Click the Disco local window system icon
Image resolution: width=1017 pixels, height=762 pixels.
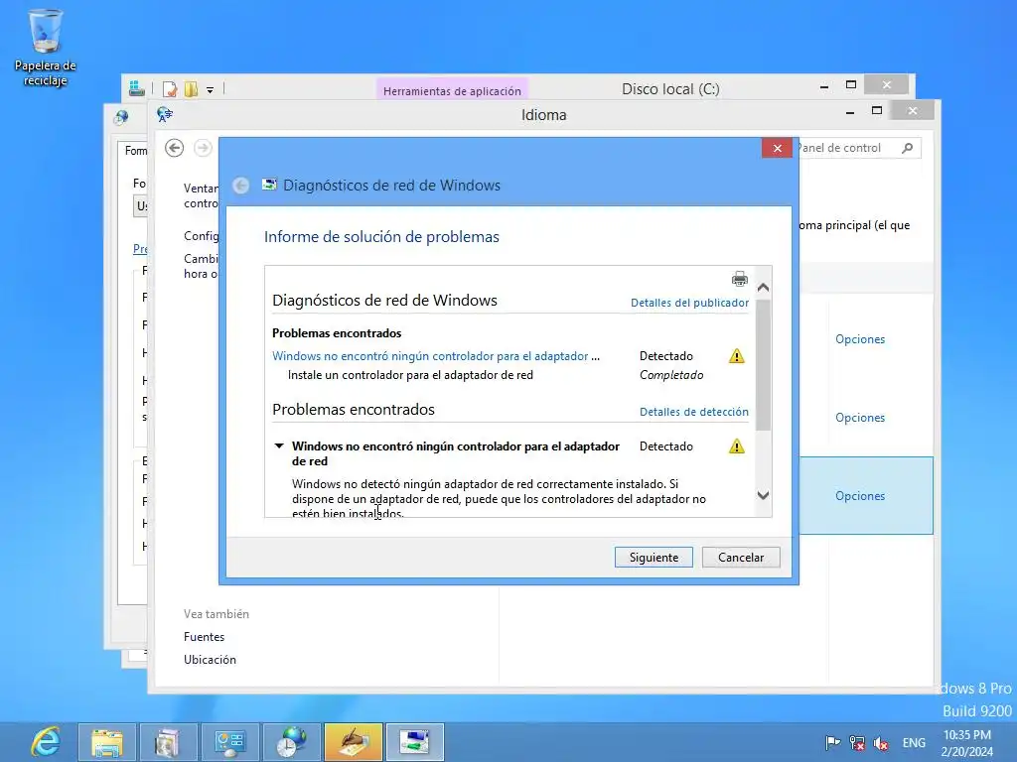pyautogui.click(x=136, y=88)
